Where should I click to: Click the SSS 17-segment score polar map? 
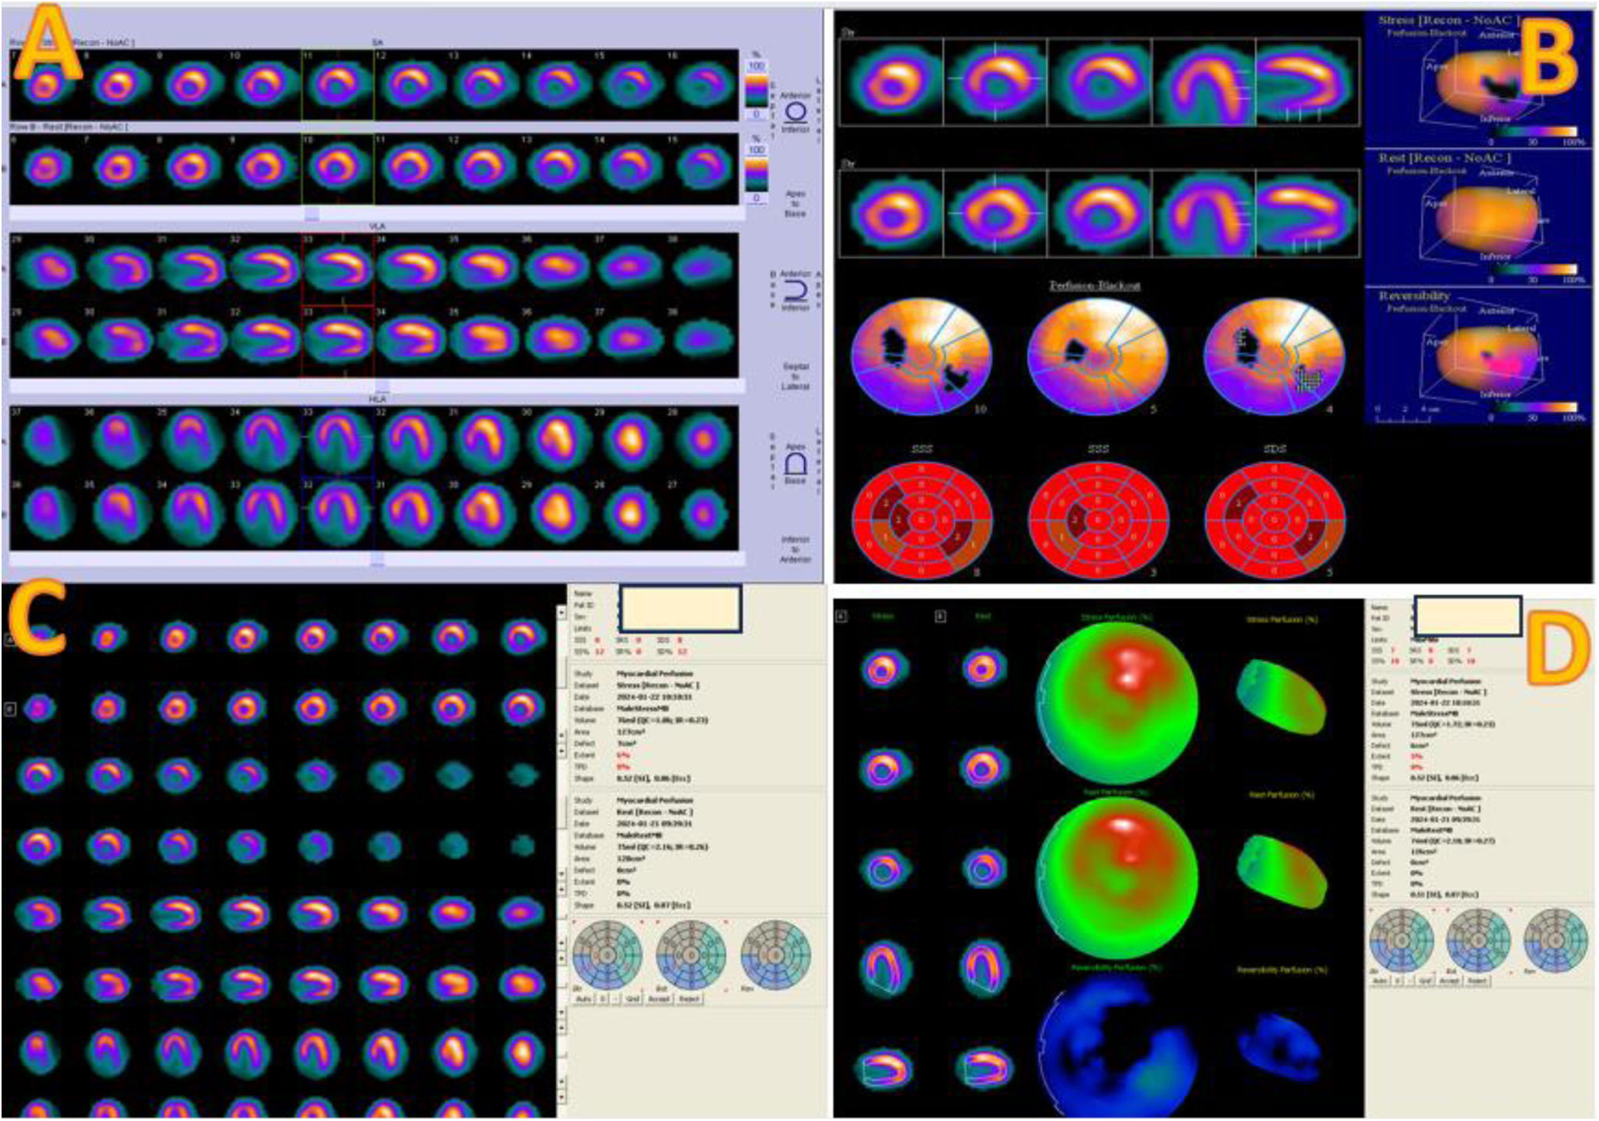[922, 520]
